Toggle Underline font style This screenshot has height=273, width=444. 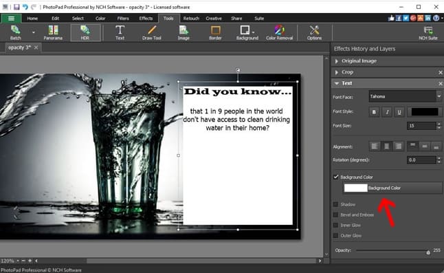(399, 112)
